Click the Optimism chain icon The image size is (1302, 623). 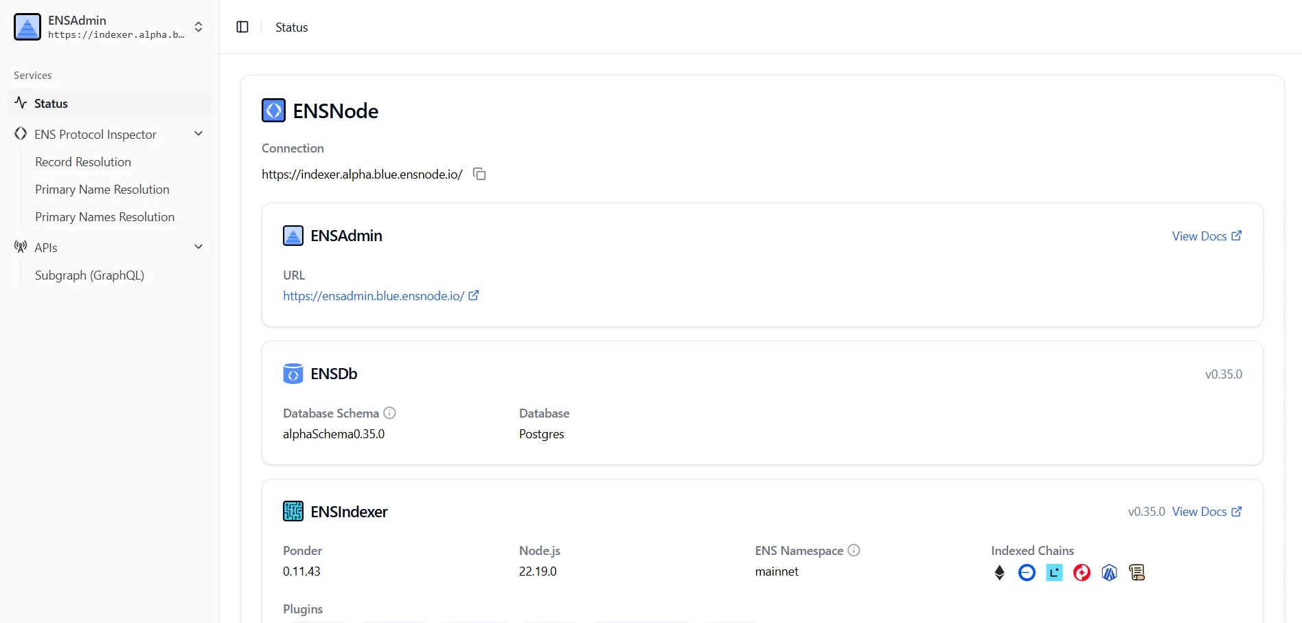pyautogui.click(x=1082, y=572)
